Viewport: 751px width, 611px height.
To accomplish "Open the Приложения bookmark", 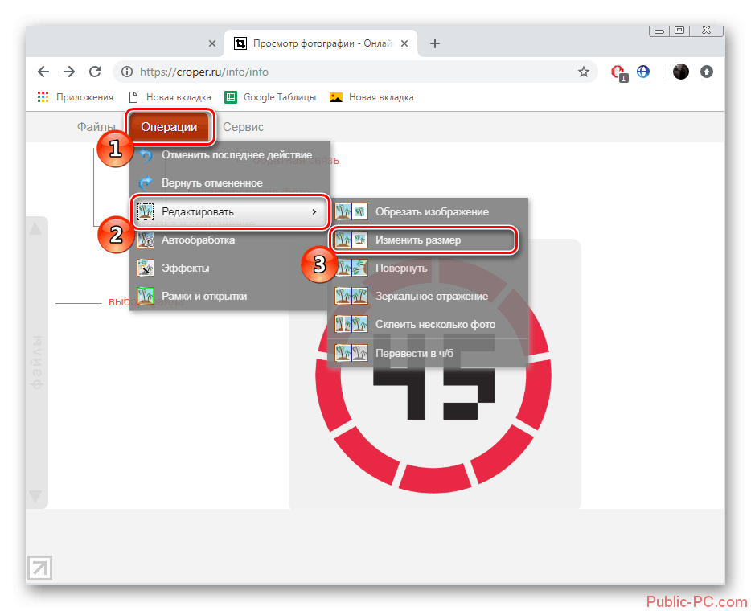I will 76,97.
